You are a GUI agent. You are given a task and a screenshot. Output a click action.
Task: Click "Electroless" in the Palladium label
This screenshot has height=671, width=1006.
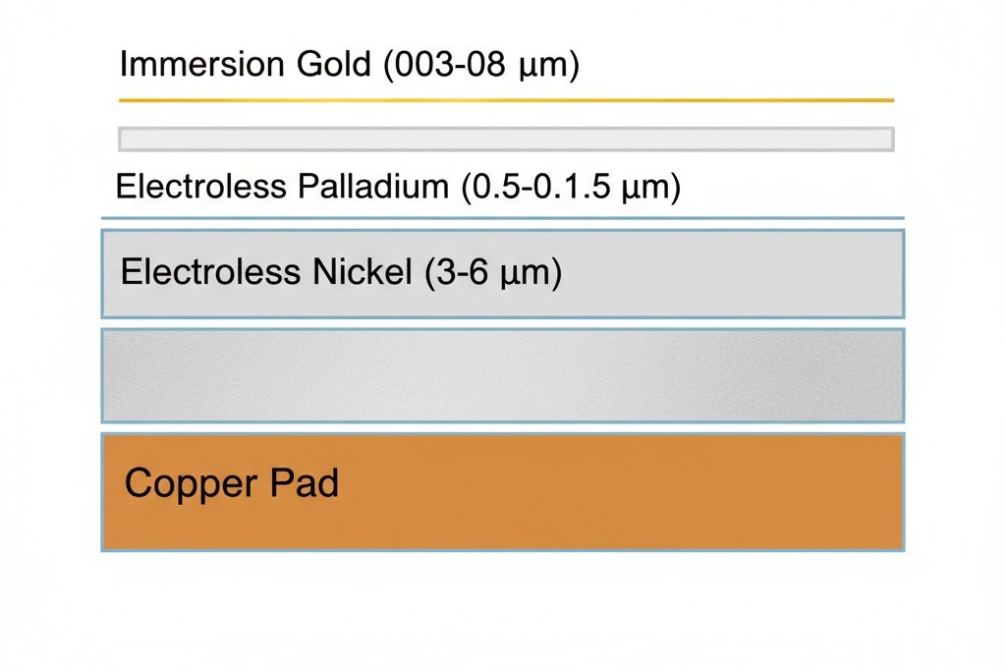[200, 187]
